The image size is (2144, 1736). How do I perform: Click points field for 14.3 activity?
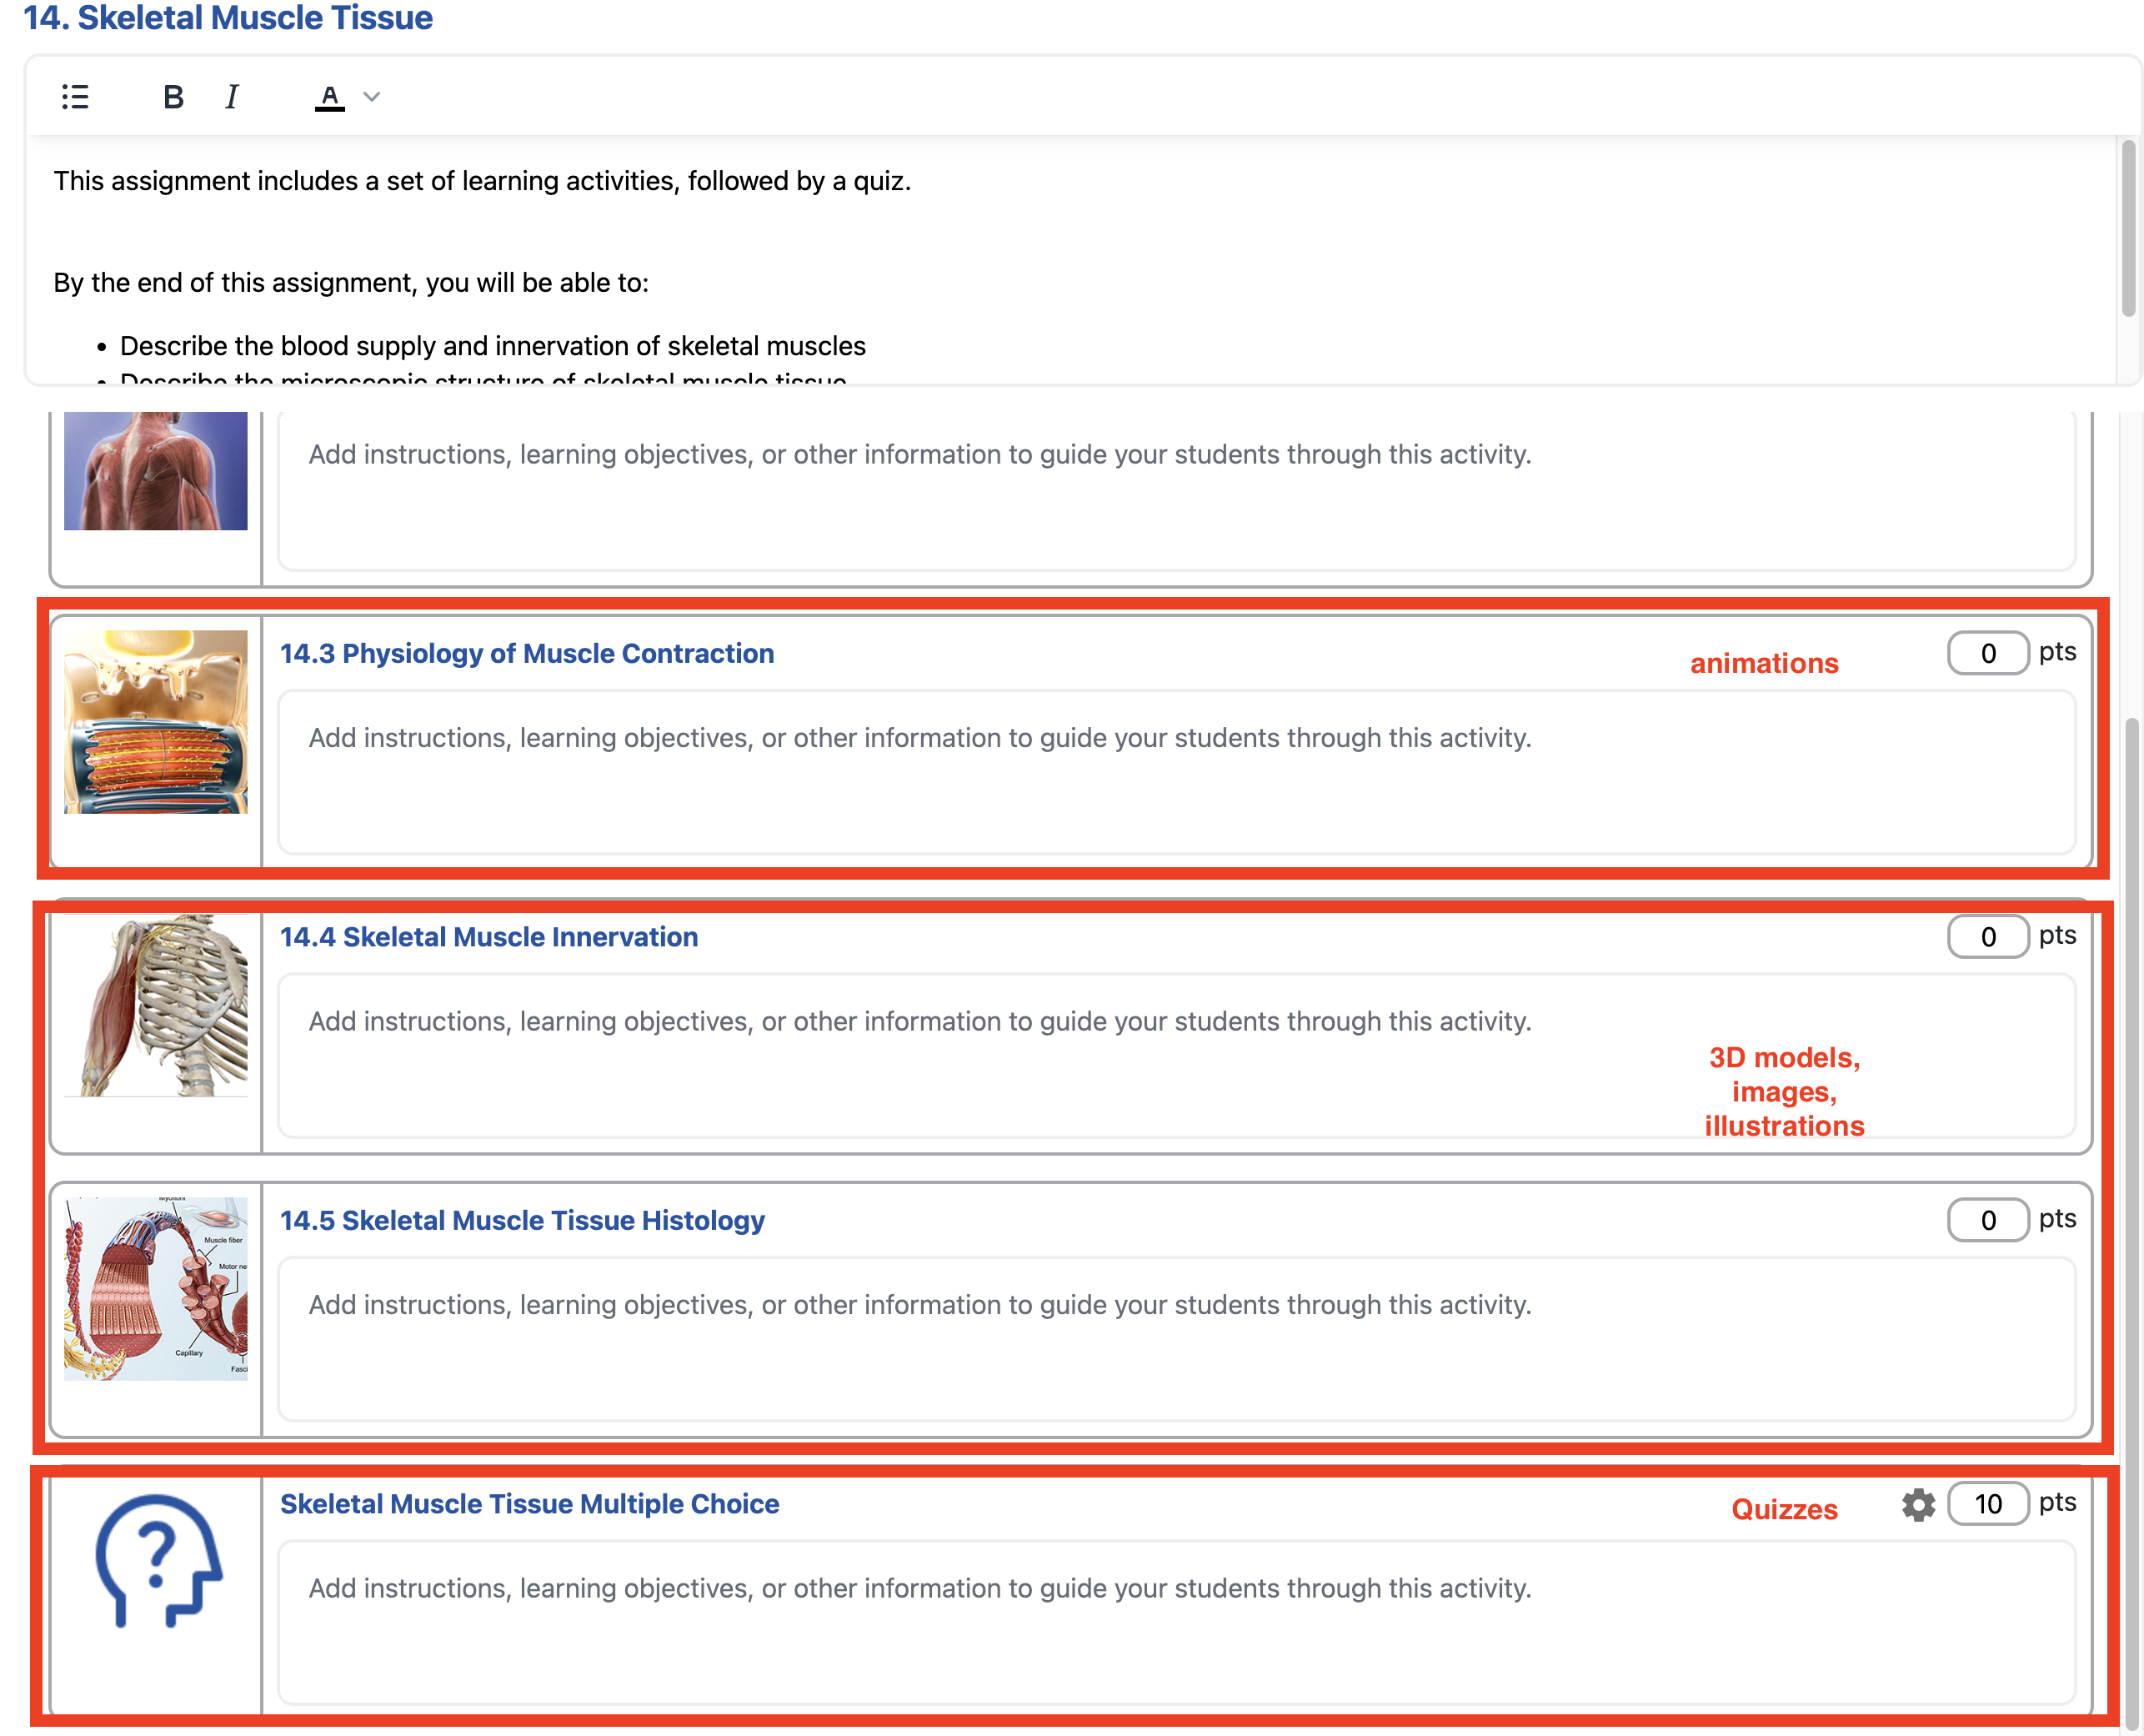pyautogui.click(x=1987, y=653)
